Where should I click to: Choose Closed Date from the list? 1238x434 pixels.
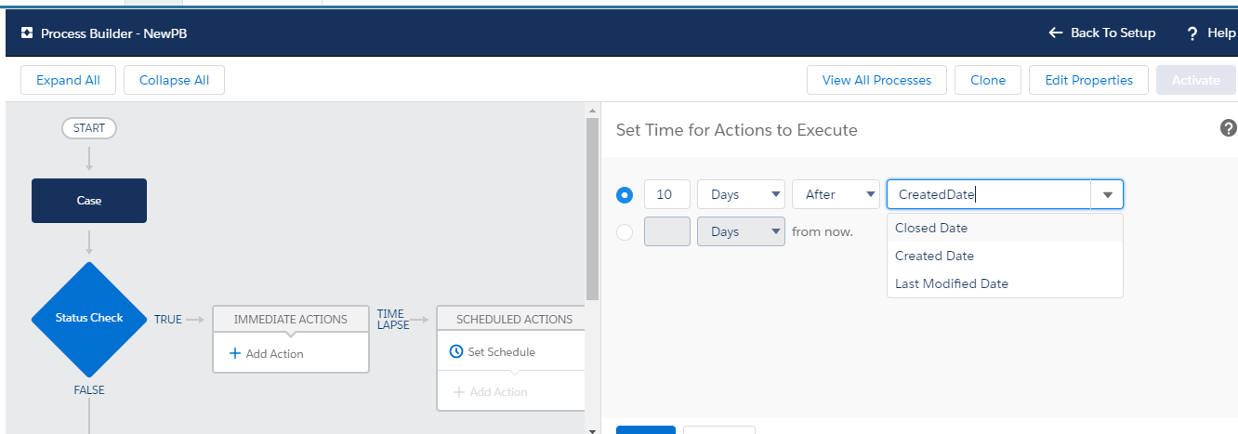[931, 228]
